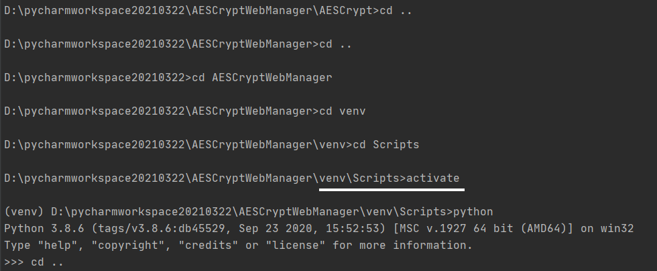This screenshot has height=271, width=657.
Task: Click the "activate" command text
Action: click(433, 178)
